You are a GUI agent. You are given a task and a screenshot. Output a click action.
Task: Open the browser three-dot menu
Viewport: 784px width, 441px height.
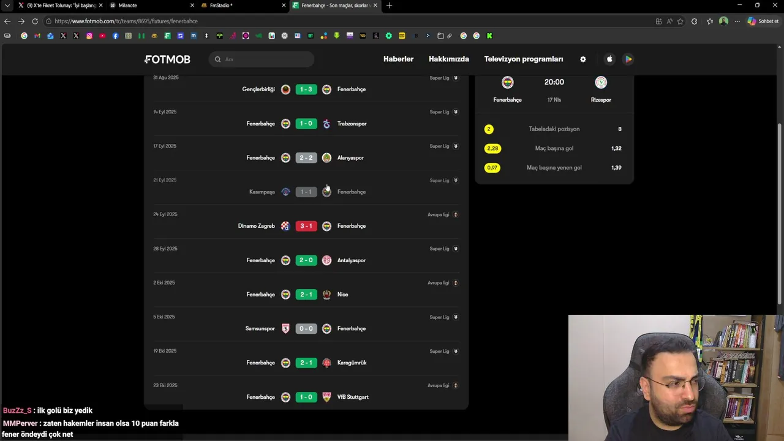[x=737, y=21]
